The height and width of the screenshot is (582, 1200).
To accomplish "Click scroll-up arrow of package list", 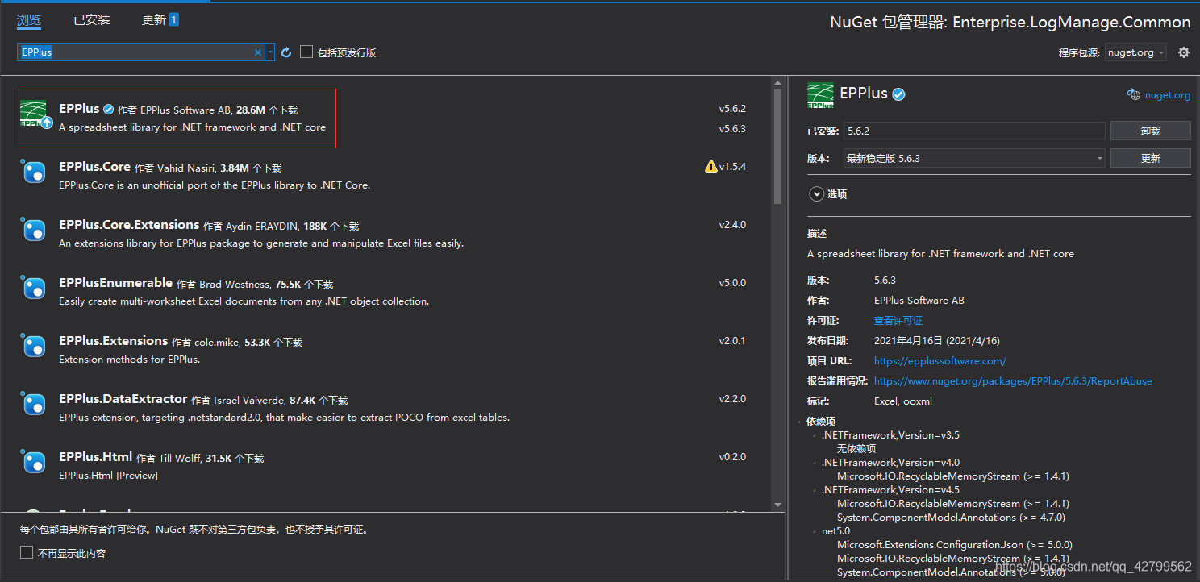I will (777, 82).
